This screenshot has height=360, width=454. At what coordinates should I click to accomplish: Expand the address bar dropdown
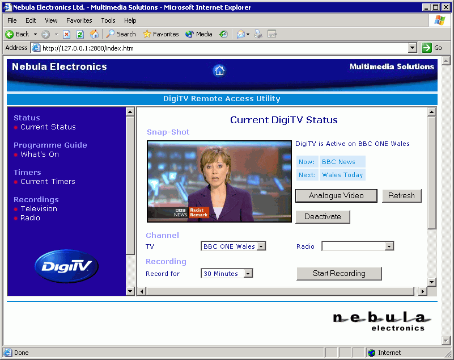click(412, 48)
